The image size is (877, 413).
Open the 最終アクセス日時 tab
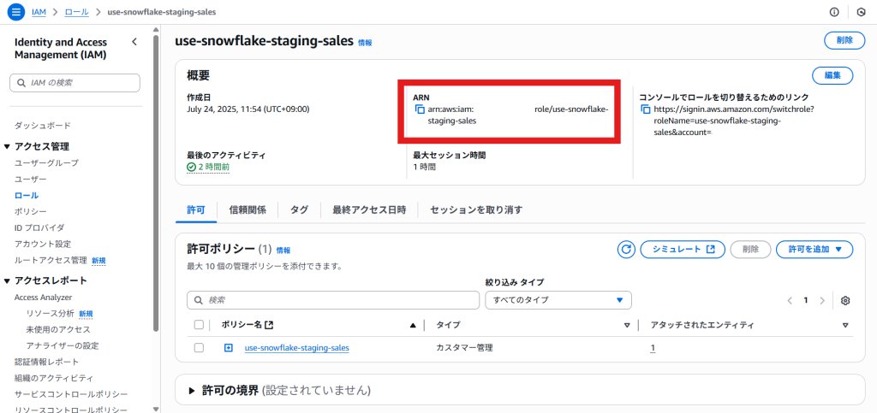pyautogui.click(x=369, y=209)
